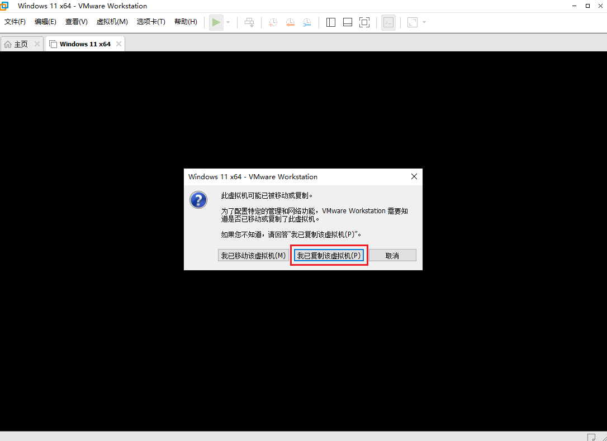Open the snapshot manager wrench icon
This screenshot has width=607, height=441.
[307, 22]
